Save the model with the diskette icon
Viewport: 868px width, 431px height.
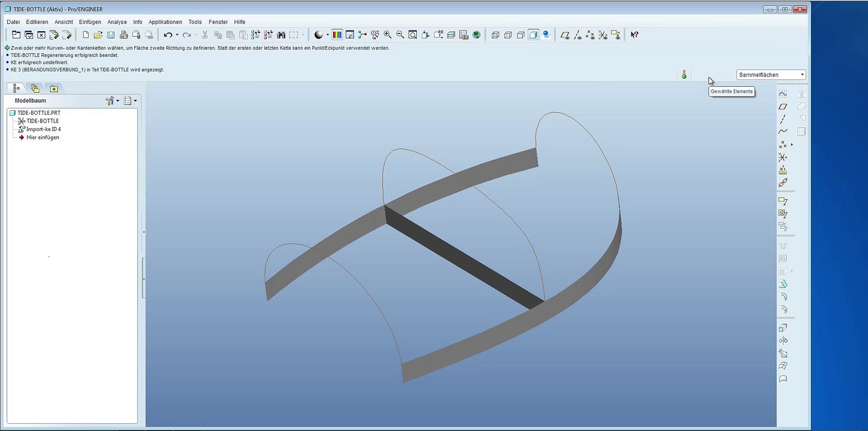click(111, 35)
